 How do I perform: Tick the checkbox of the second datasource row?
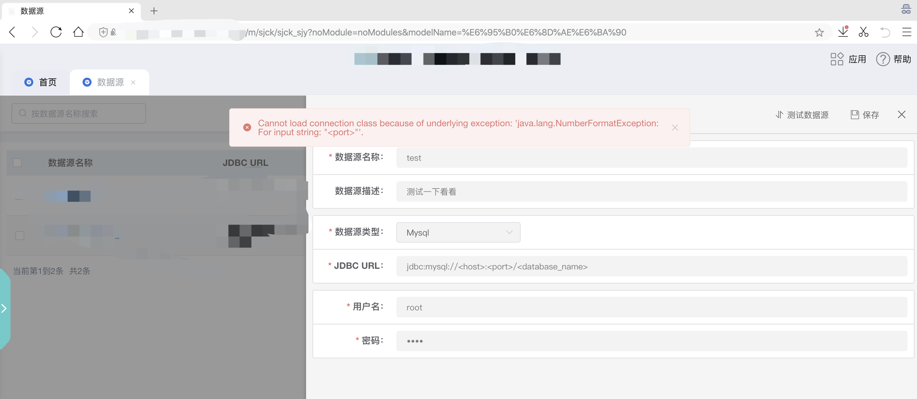point(20,236)
